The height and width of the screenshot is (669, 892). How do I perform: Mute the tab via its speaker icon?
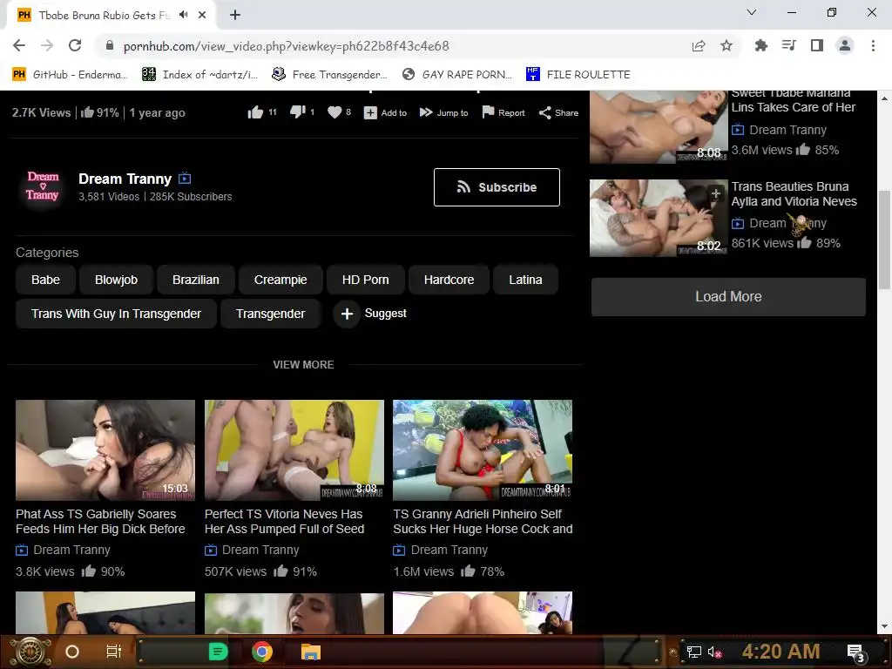(x=183, y=15)
